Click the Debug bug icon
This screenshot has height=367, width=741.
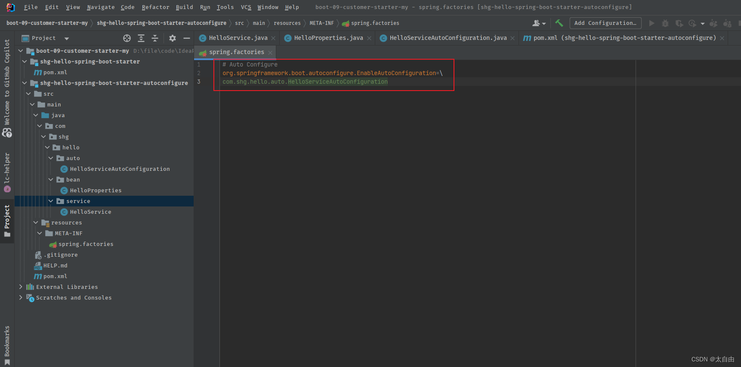point(665,23)
